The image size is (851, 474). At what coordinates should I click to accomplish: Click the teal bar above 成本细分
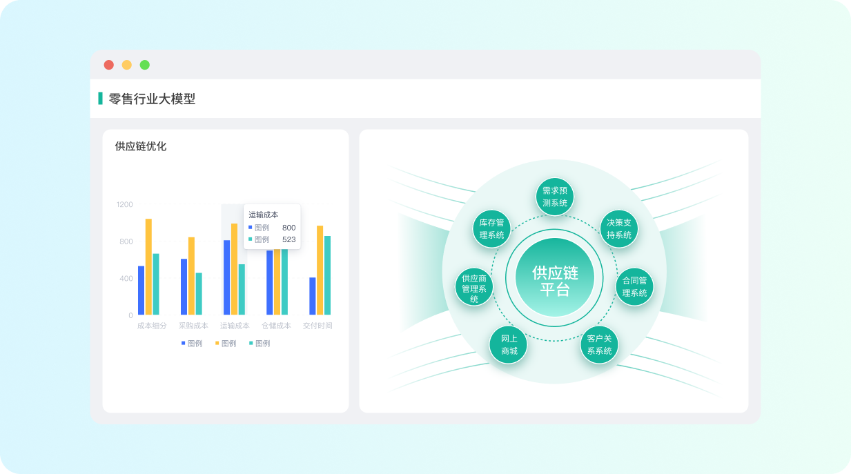[x=156, y=284]
